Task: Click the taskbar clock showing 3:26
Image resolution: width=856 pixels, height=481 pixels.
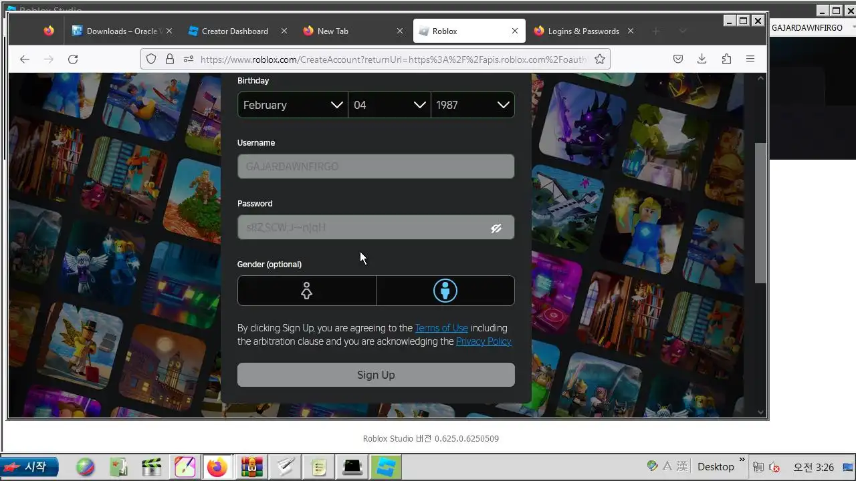Action: point(813,468)
